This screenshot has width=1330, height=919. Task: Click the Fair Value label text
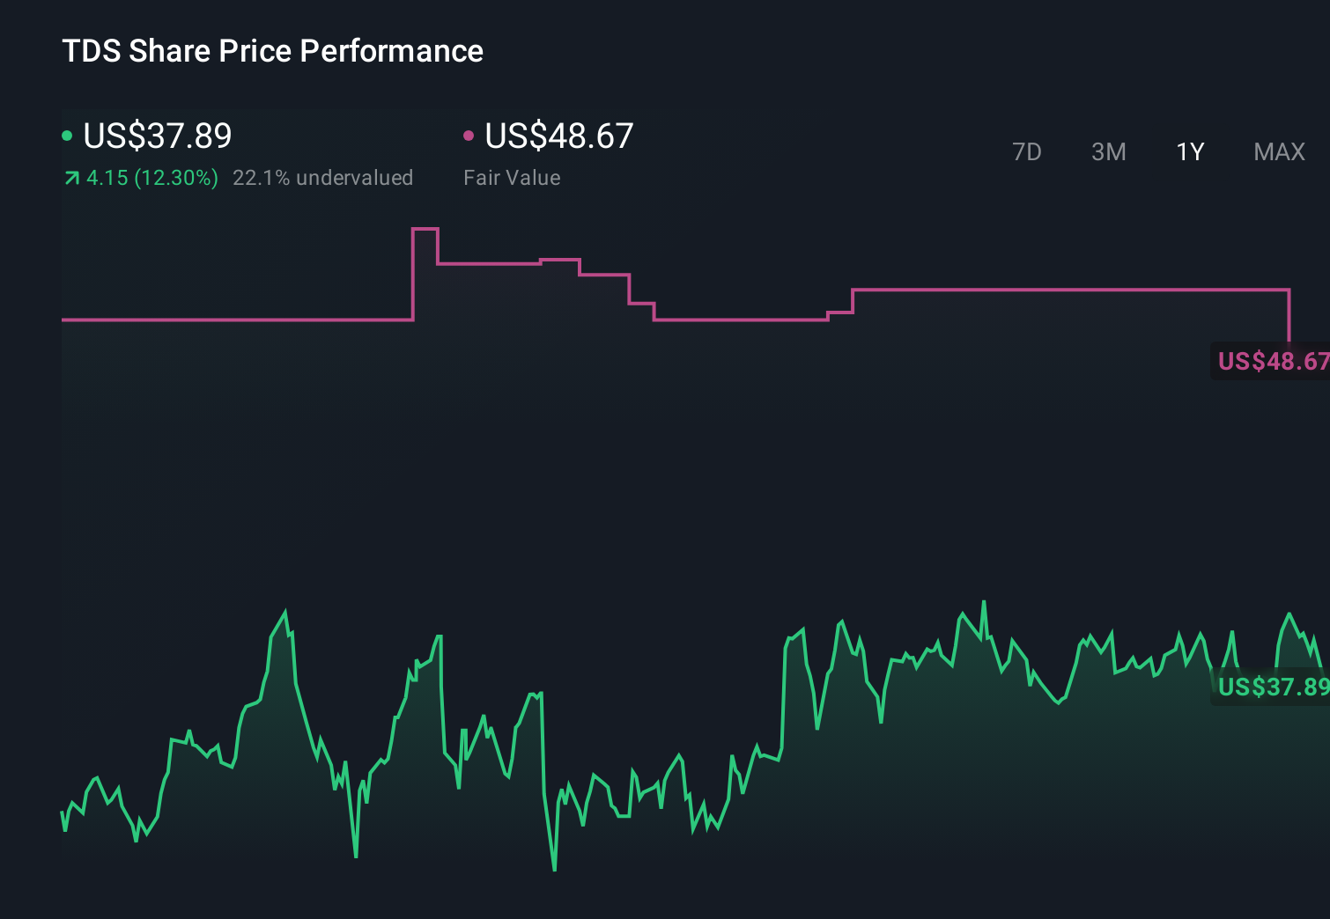tap(512, 177)
